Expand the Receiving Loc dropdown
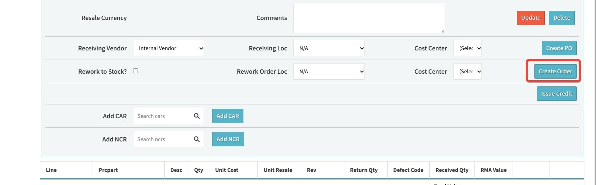The image size is (596, 185). click(329, 48)
